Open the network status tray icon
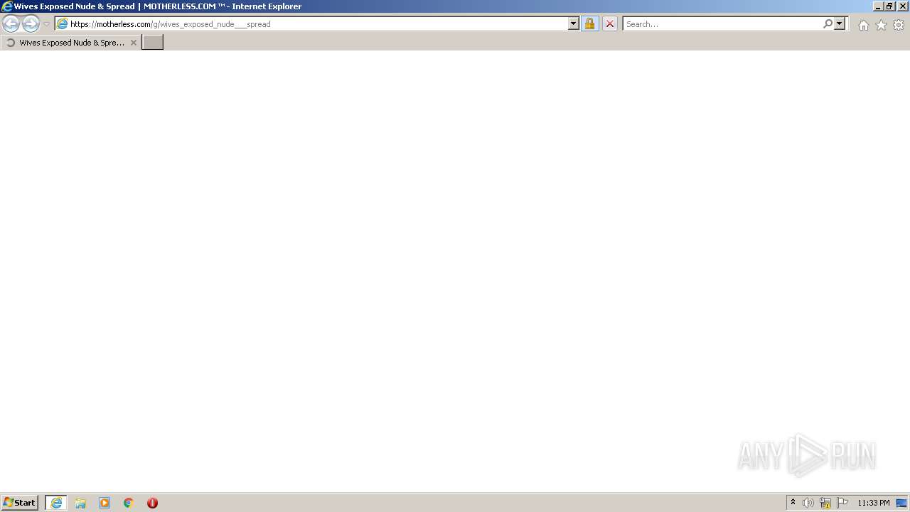Viewport: 910px width, 512px height. coord(825,503)
